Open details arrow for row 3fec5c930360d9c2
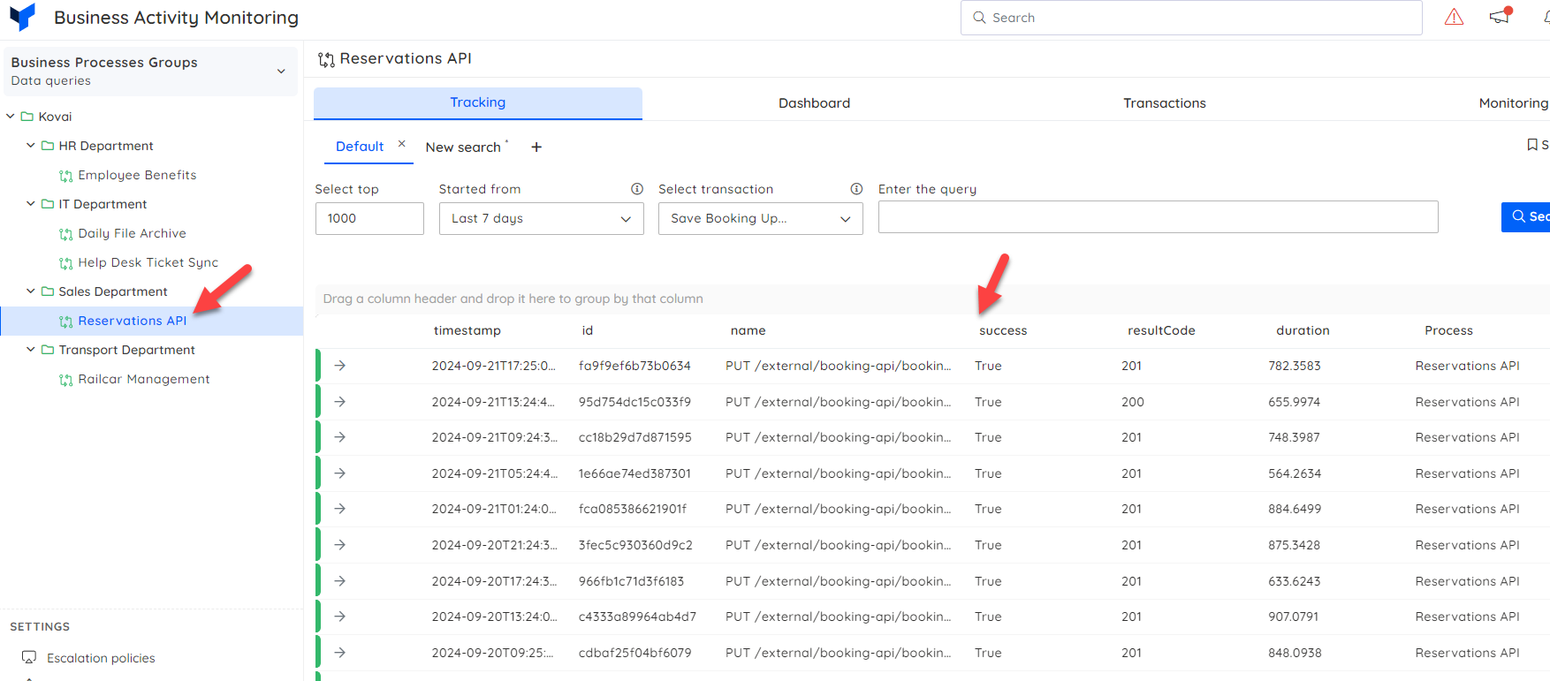The height and width of the screenshot is (681, 1550). click(x=340, y=545)
